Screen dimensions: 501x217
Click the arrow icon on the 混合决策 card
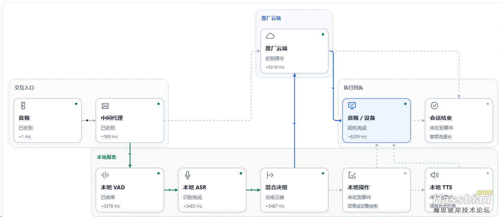tap(270, 175)
